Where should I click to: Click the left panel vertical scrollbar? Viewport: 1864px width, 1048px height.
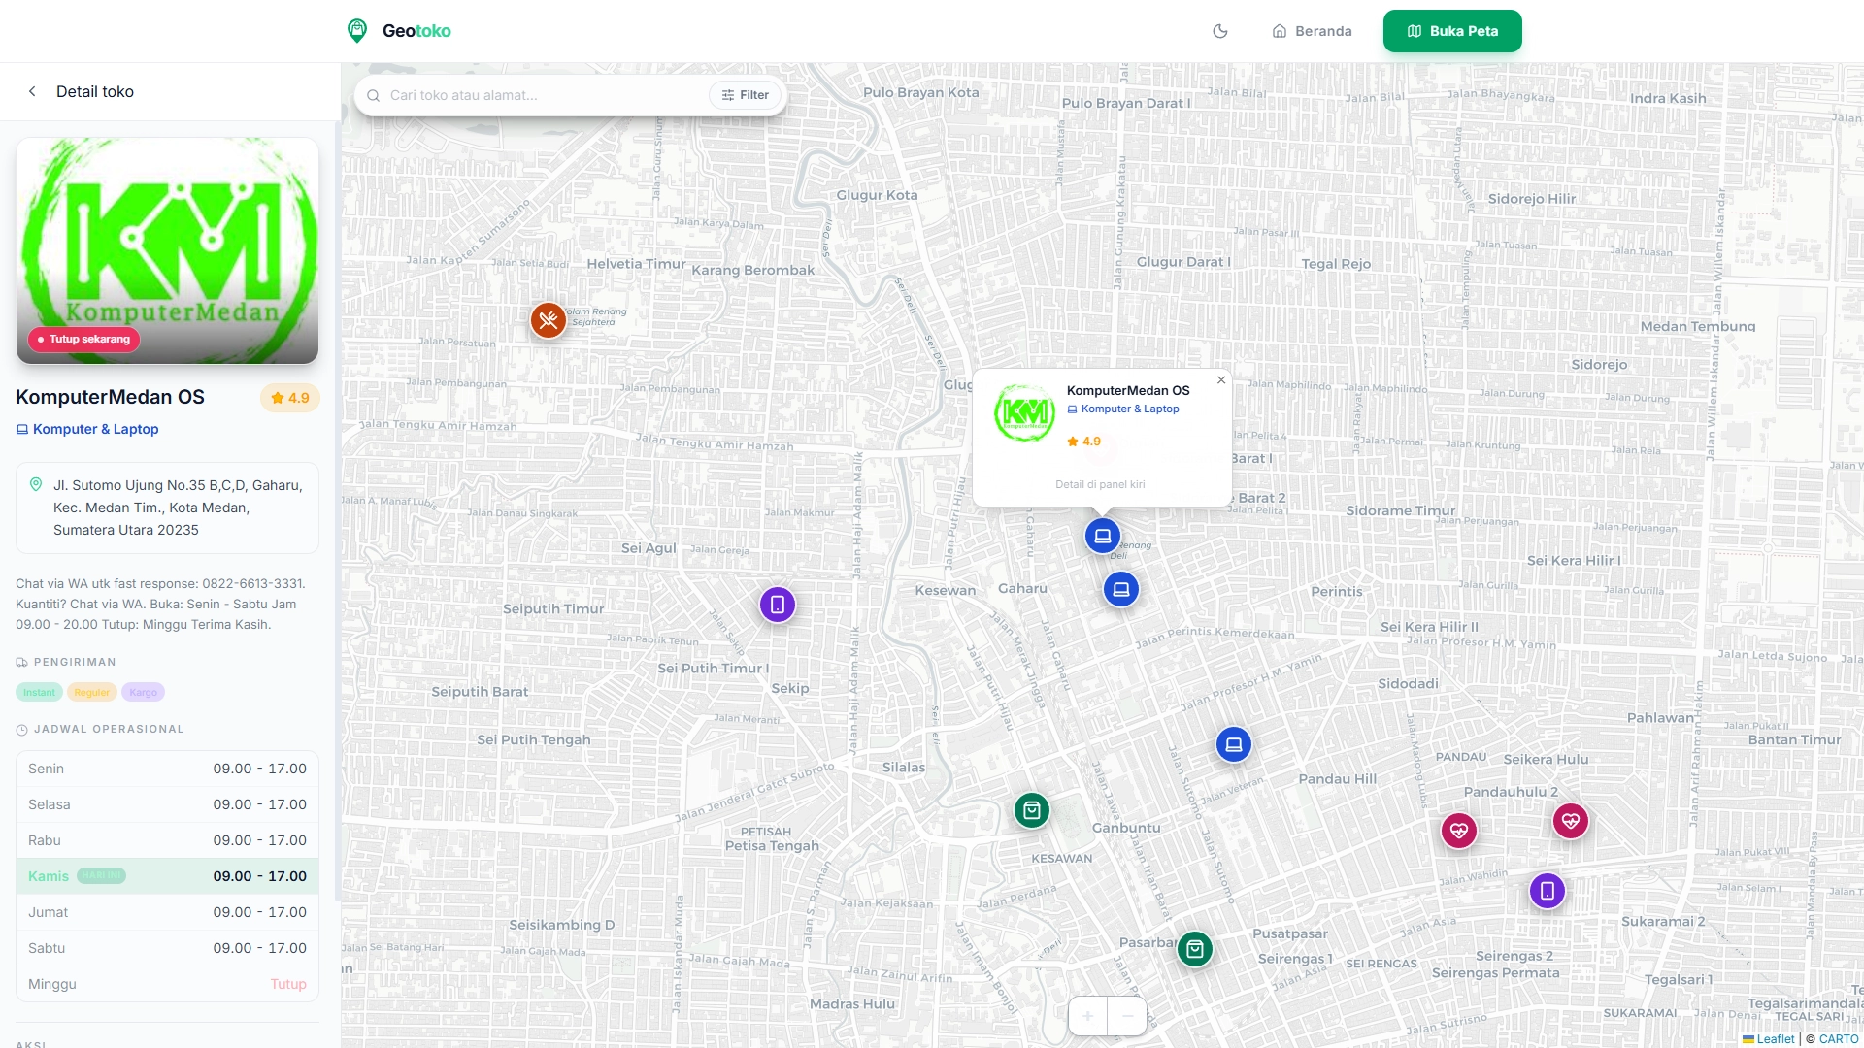[337, 509]
